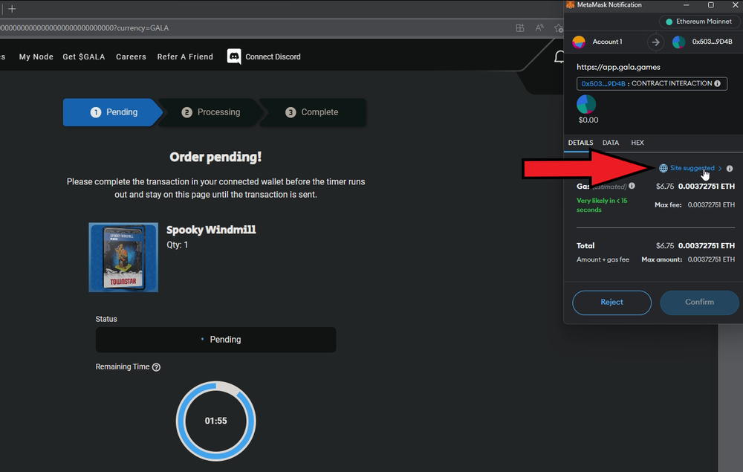Screen dimensions: 743x472
Task: Click the Pending step in order progress
Action: pos(113,112)
